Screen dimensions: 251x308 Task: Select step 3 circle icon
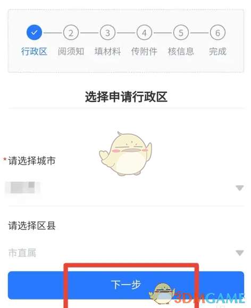[x=107, y=32]
